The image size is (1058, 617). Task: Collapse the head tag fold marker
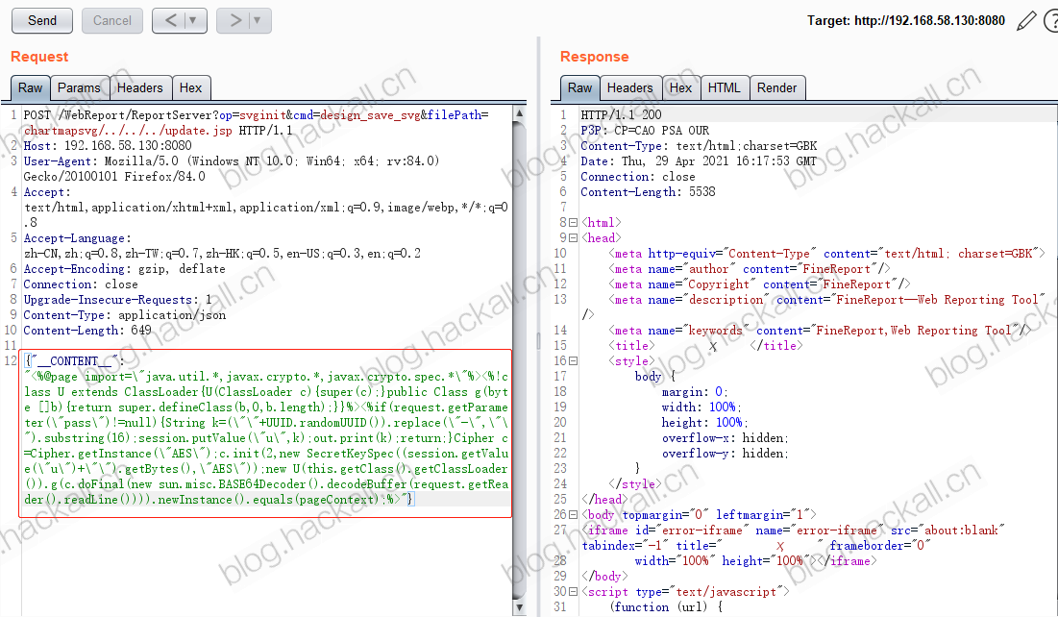[573, 237]
